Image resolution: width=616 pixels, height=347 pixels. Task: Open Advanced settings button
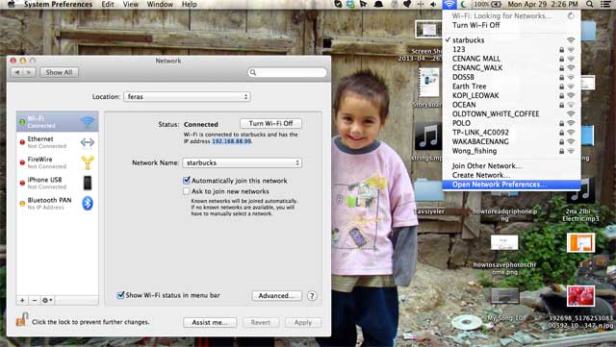(276, 296)
